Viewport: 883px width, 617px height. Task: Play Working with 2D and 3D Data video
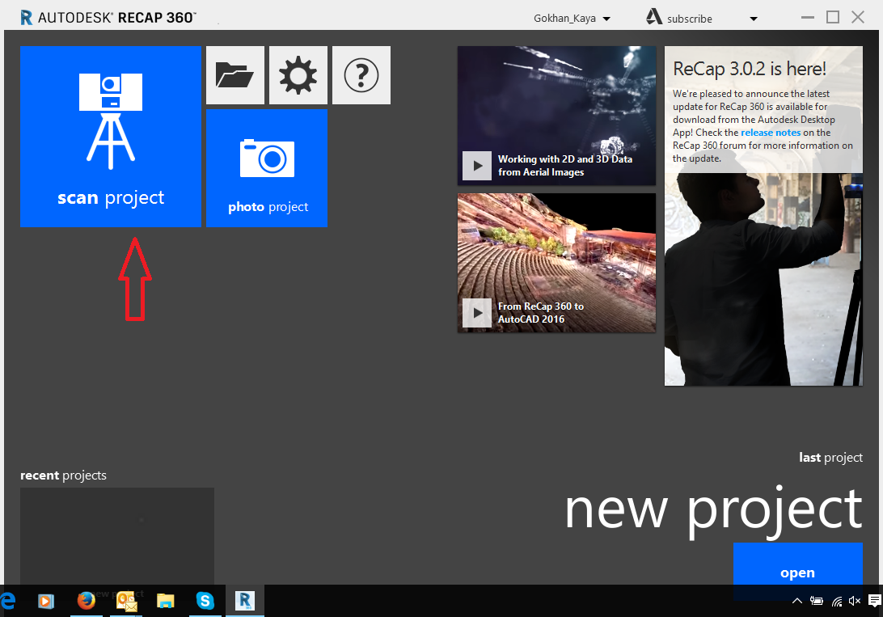coord(477,166)
